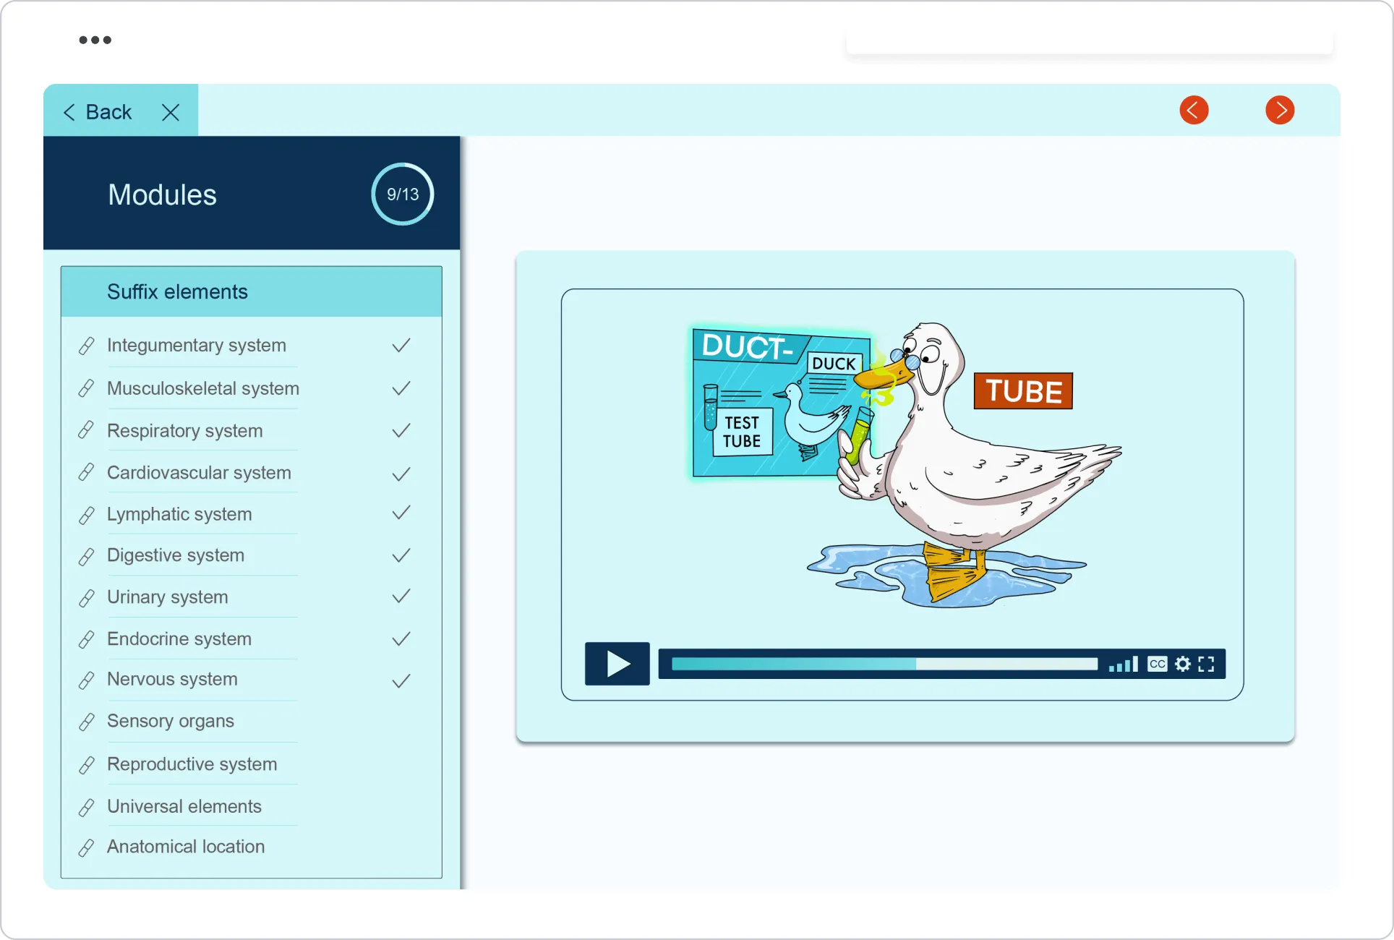Toggle checkmark for Integumentary system
This screenshot has height=940, width=1394.
(x=401, y=346)
